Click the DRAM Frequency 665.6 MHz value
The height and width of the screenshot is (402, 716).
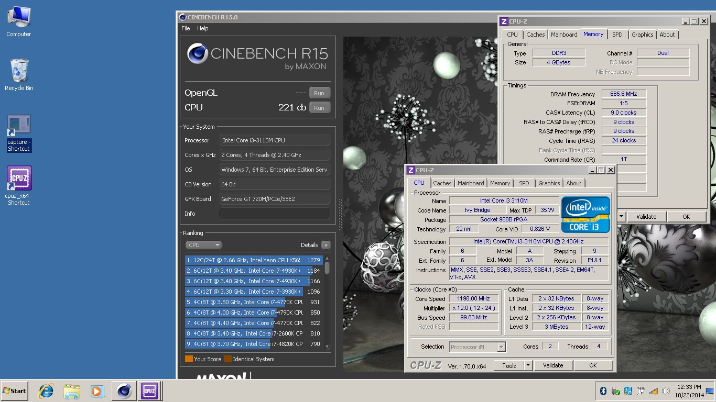pyautogui.click(x=624, y=94)
